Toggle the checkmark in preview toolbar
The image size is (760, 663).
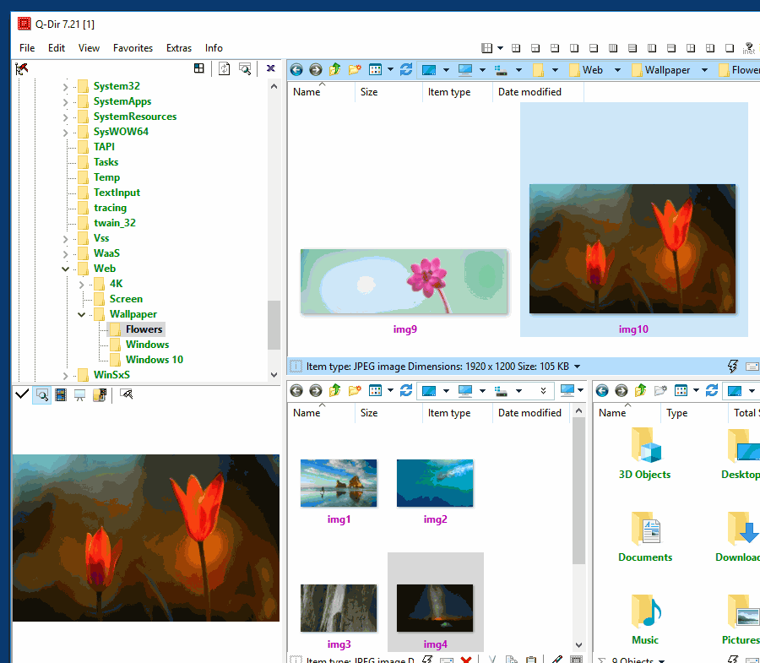coord(22,394)
